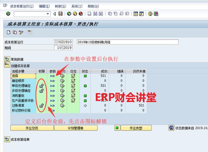Open parameters for the 选择 step
The width and height of the screenshot is (208, 152).
(53, 76)
